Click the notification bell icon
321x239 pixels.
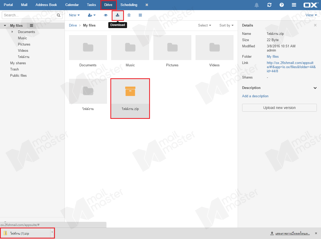[x=257, y=5]
